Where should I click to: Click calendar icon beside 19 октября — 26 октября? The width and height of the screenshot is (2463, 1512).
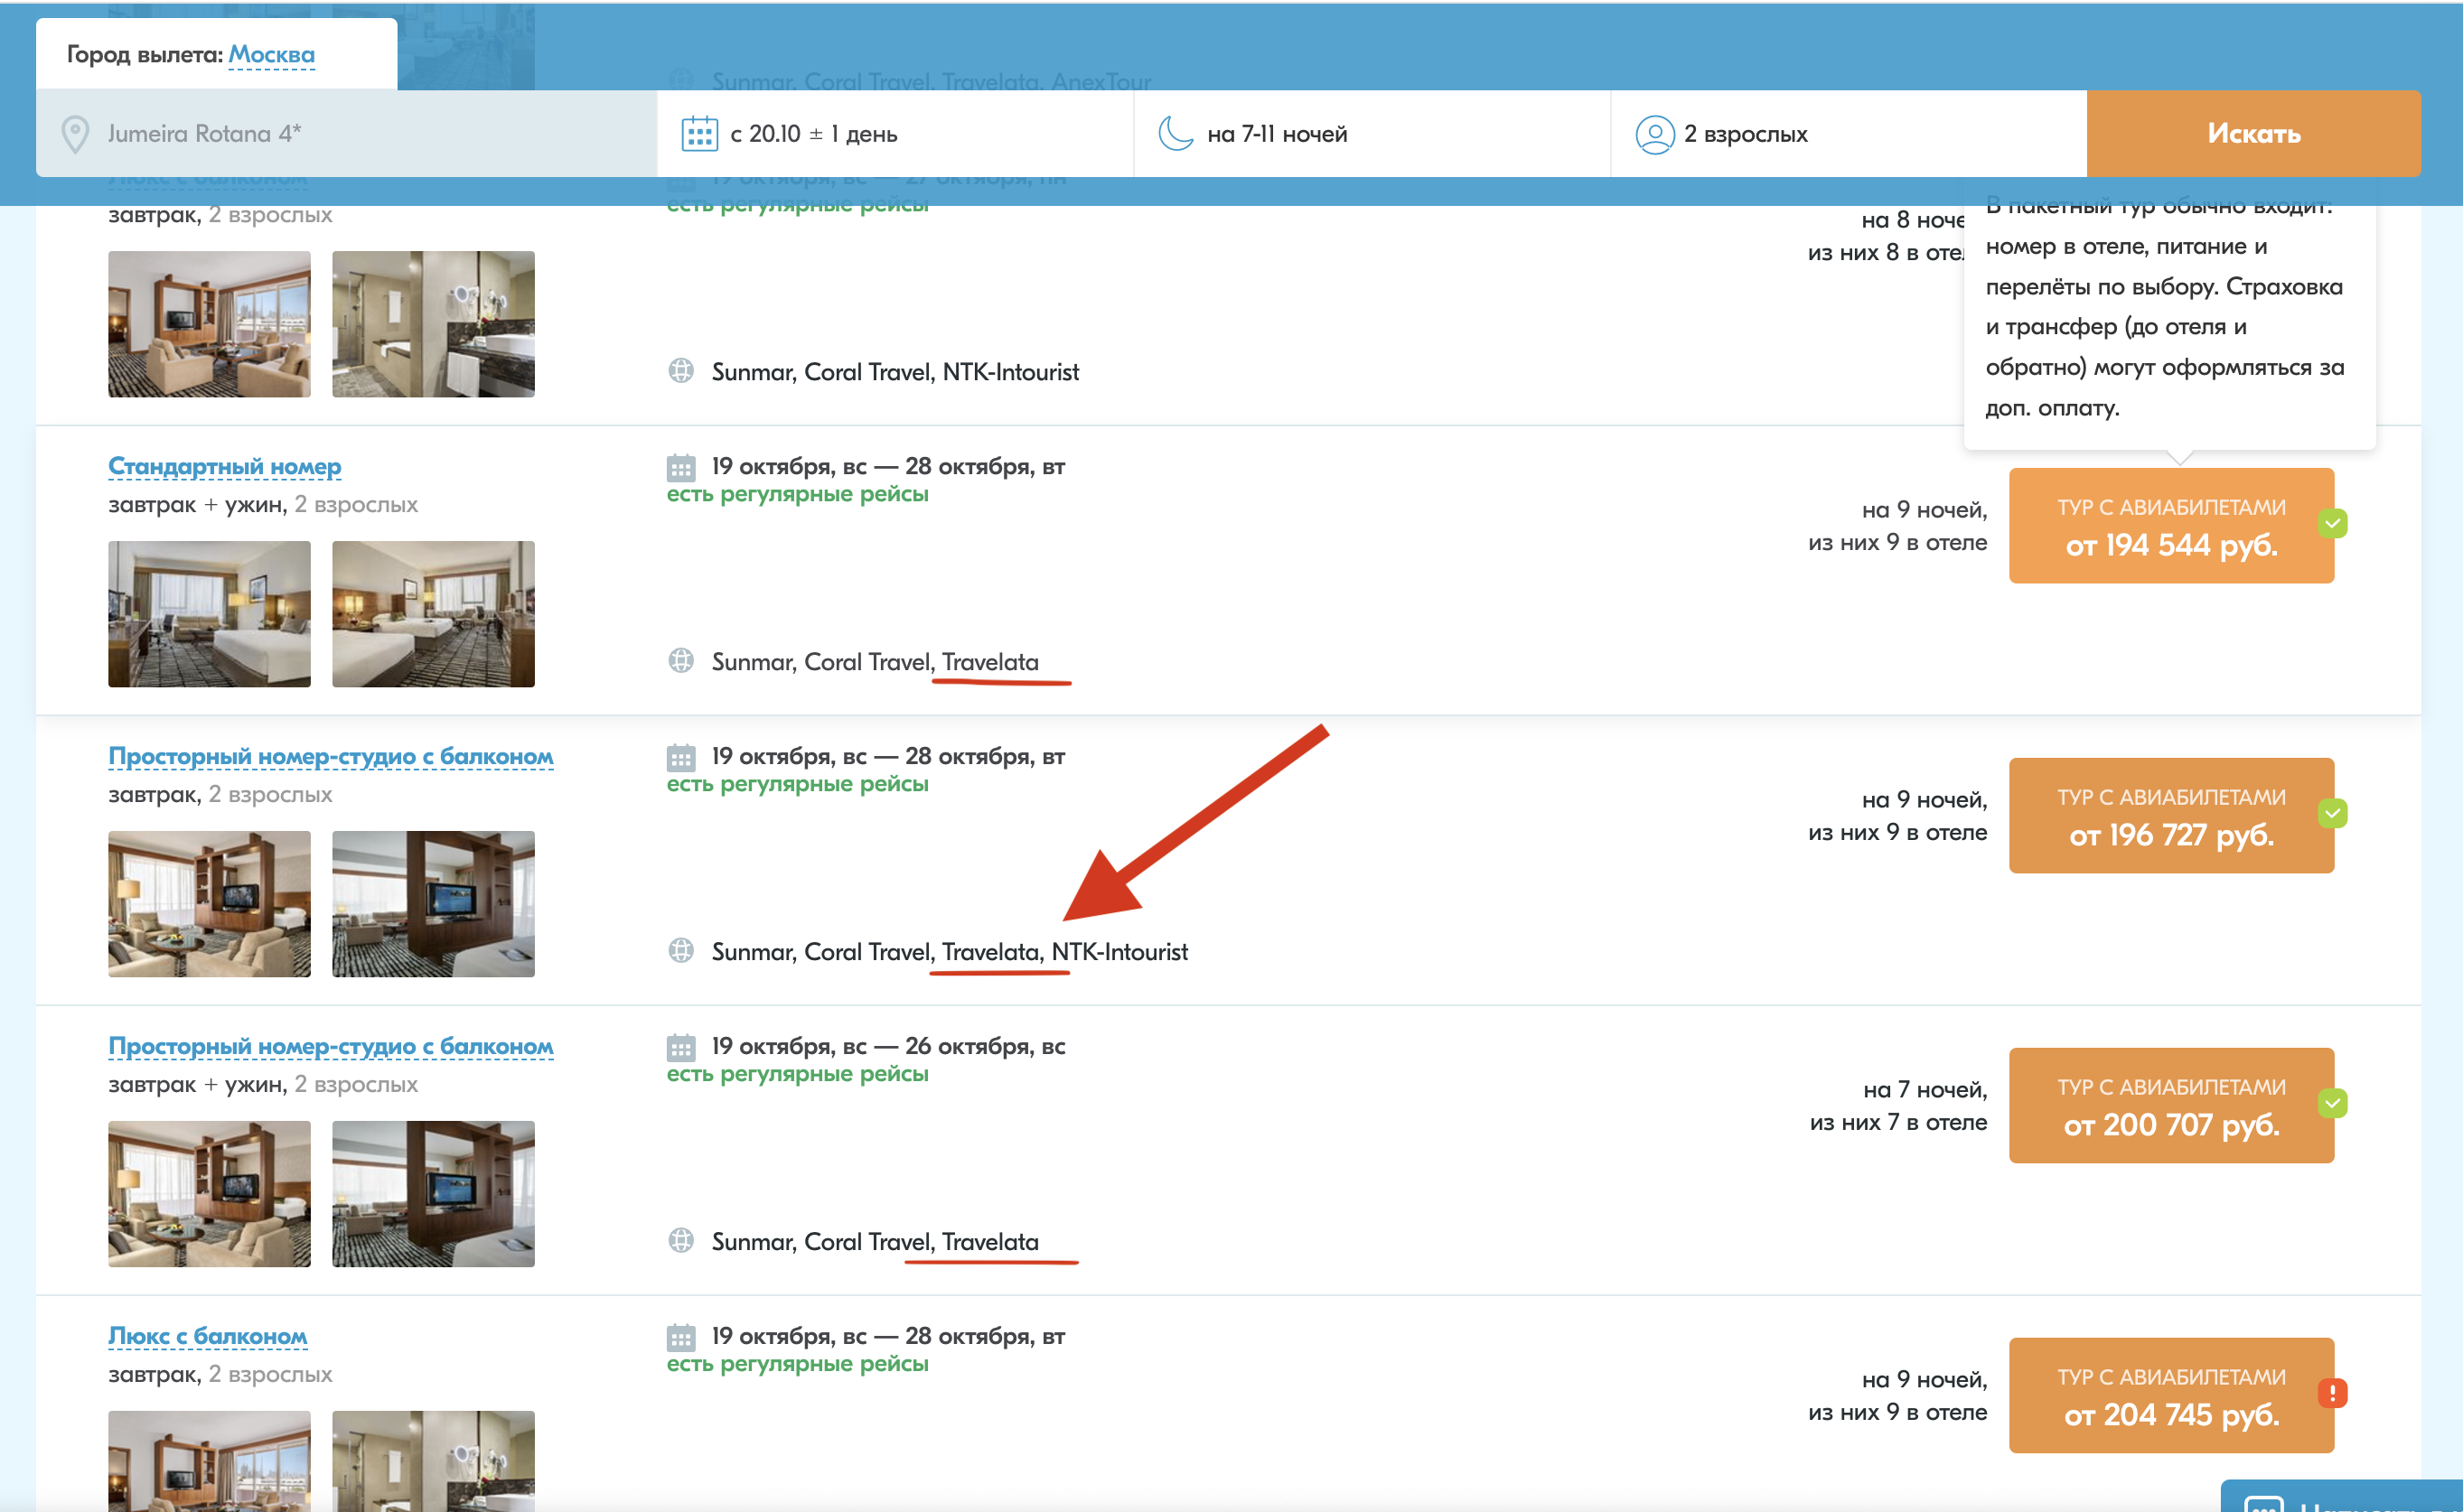681,1047
